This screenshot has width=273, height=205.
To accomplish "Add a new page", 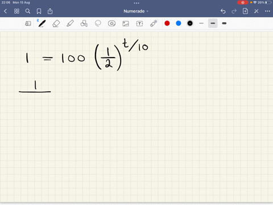I will 245,11.
